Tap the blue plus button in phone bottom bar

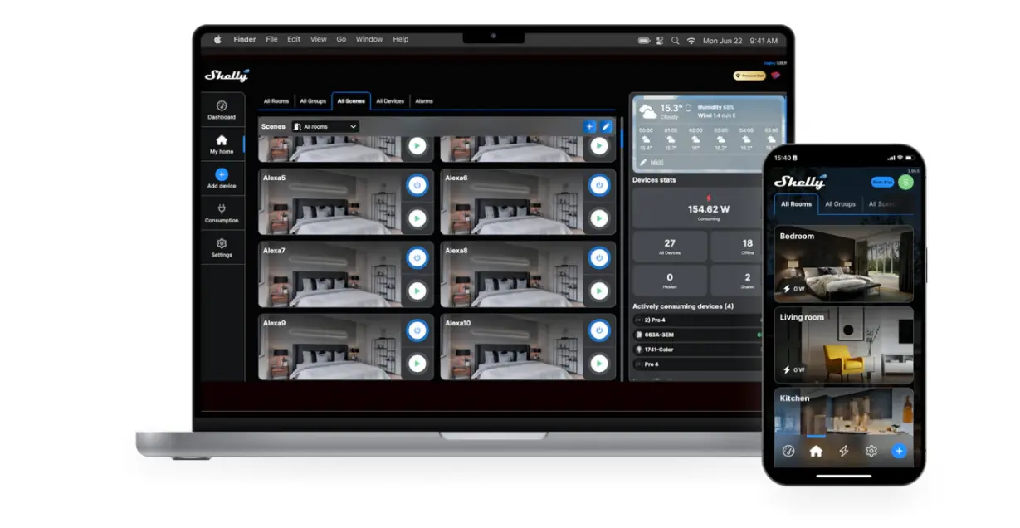point(898,451)
